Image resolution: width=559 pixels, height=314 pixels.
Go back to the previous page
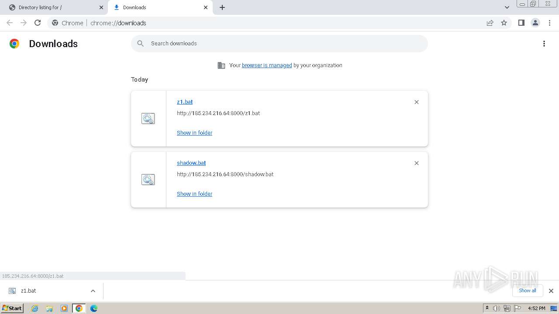click(10, 23)
